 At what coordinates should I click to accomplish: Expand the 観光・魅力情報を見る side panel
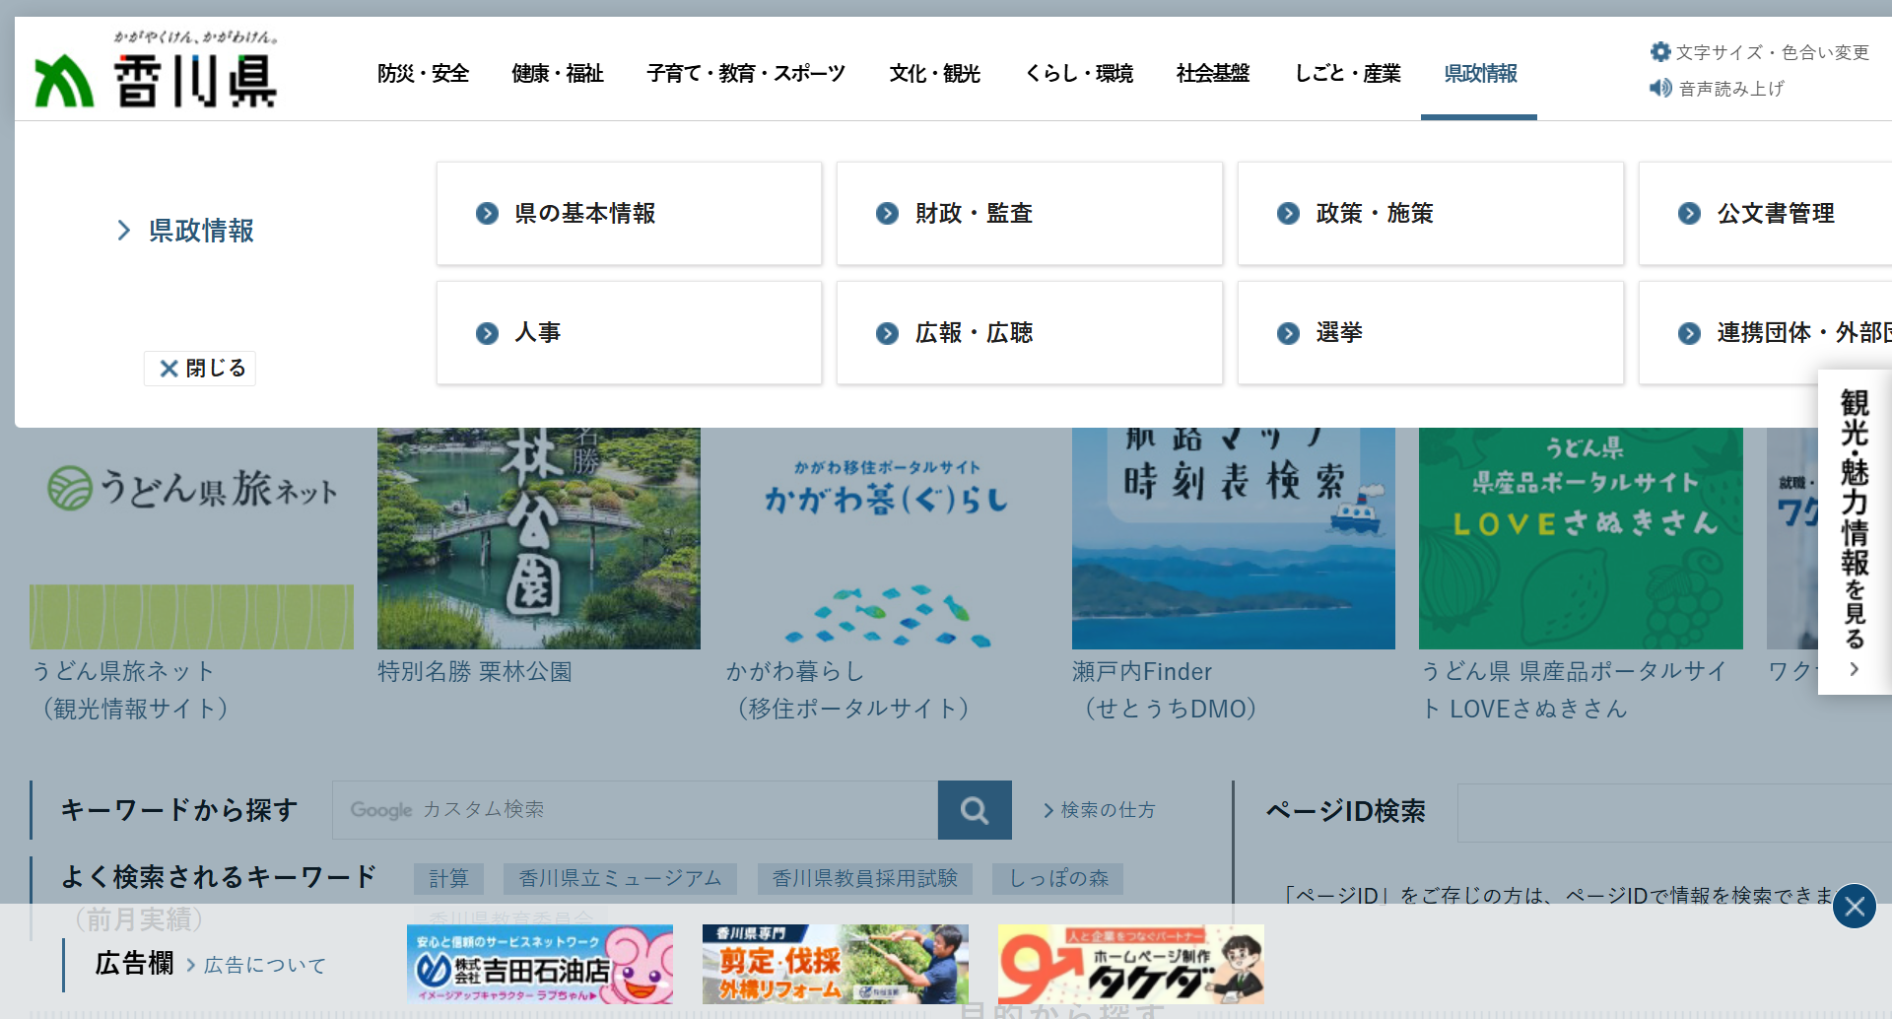coord(1854,532)
